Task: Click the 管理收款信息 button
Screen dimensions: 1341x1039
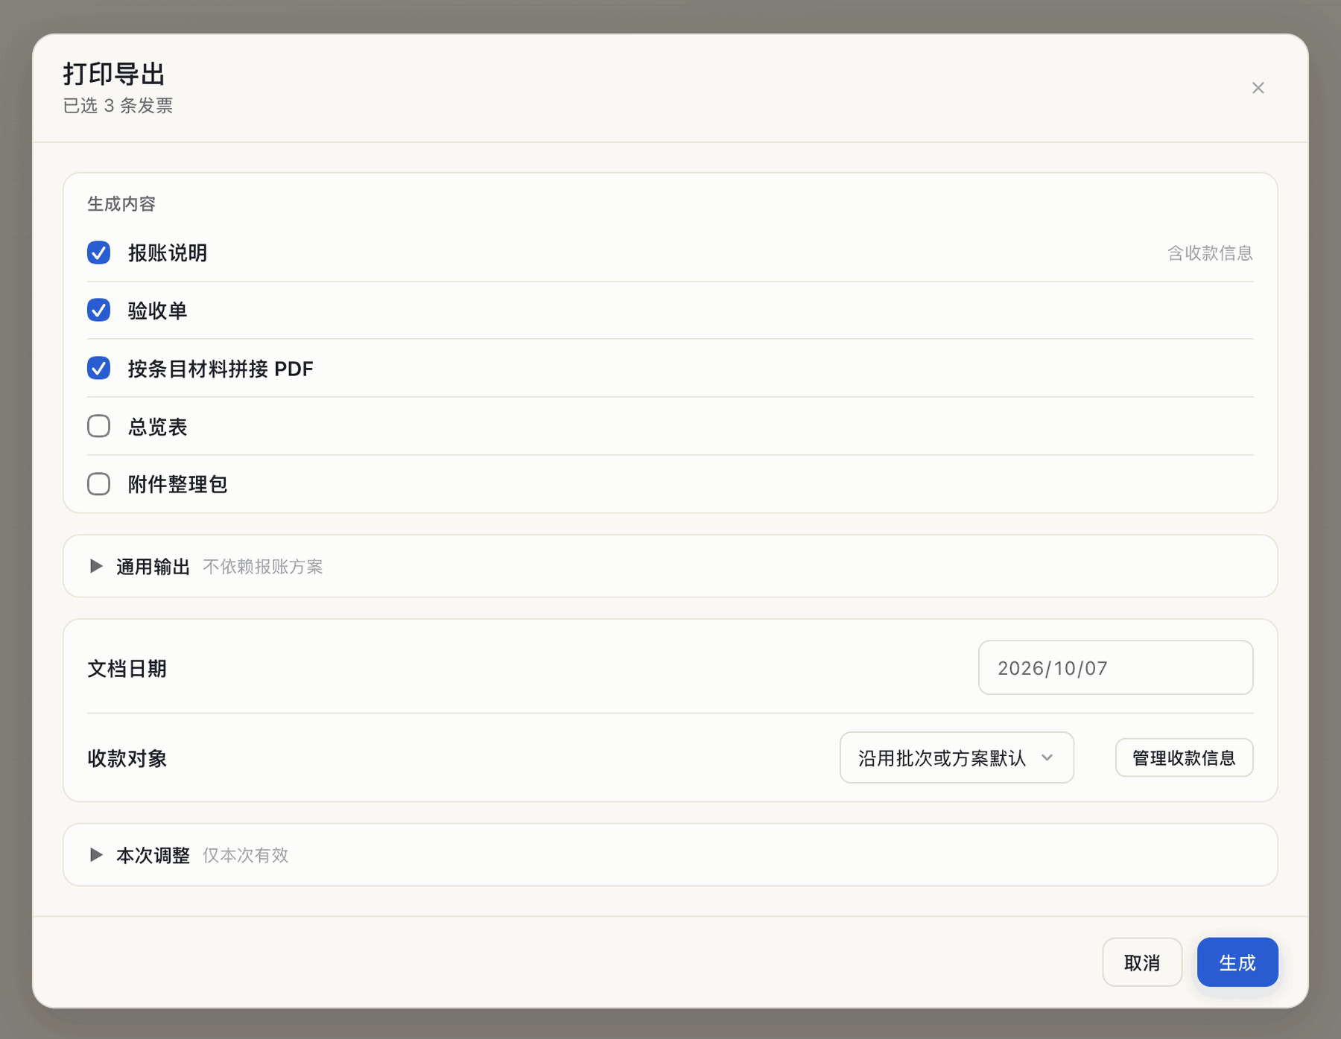Action: pyautogui.click(x=1184, y=757)
